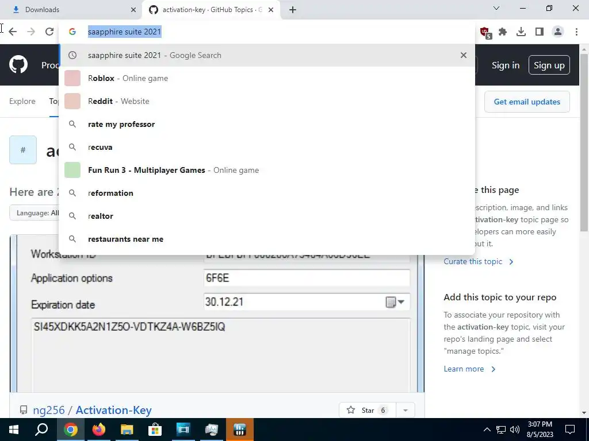Open the Chrome downloads toolbar icon
Screen dimensions: 589x441
click(x=521, y=32)
